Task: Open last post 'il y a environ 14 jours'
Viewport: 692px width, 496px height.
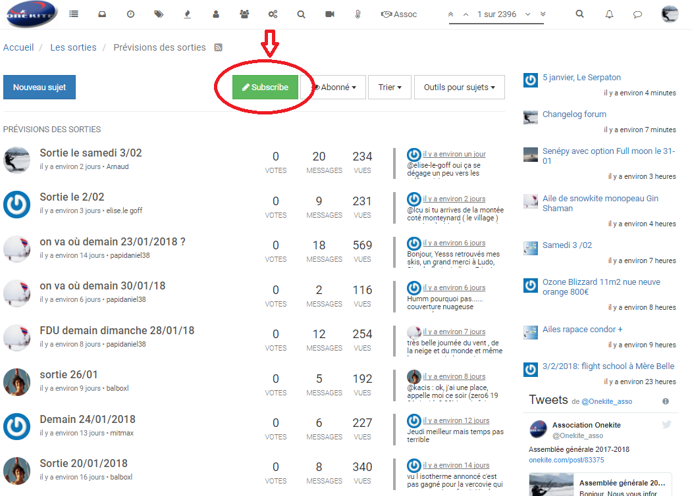Action: pos(456,465)
